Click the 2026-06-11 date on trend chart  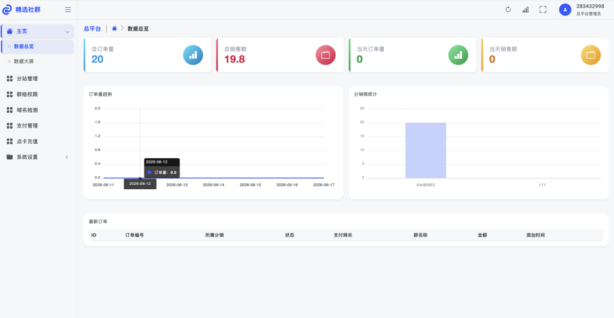(x=103, y=184)
